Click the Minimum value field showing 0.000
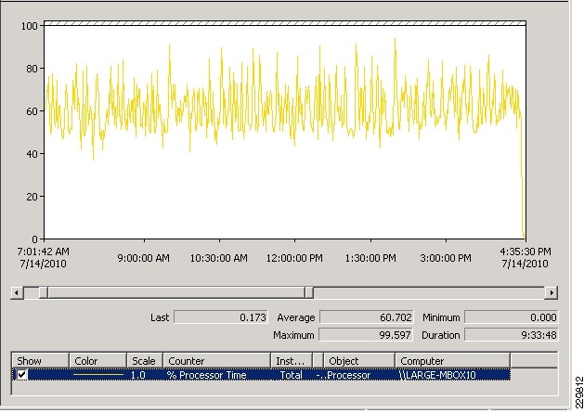The width and height of the screenshot is (584, 413). 510,317
